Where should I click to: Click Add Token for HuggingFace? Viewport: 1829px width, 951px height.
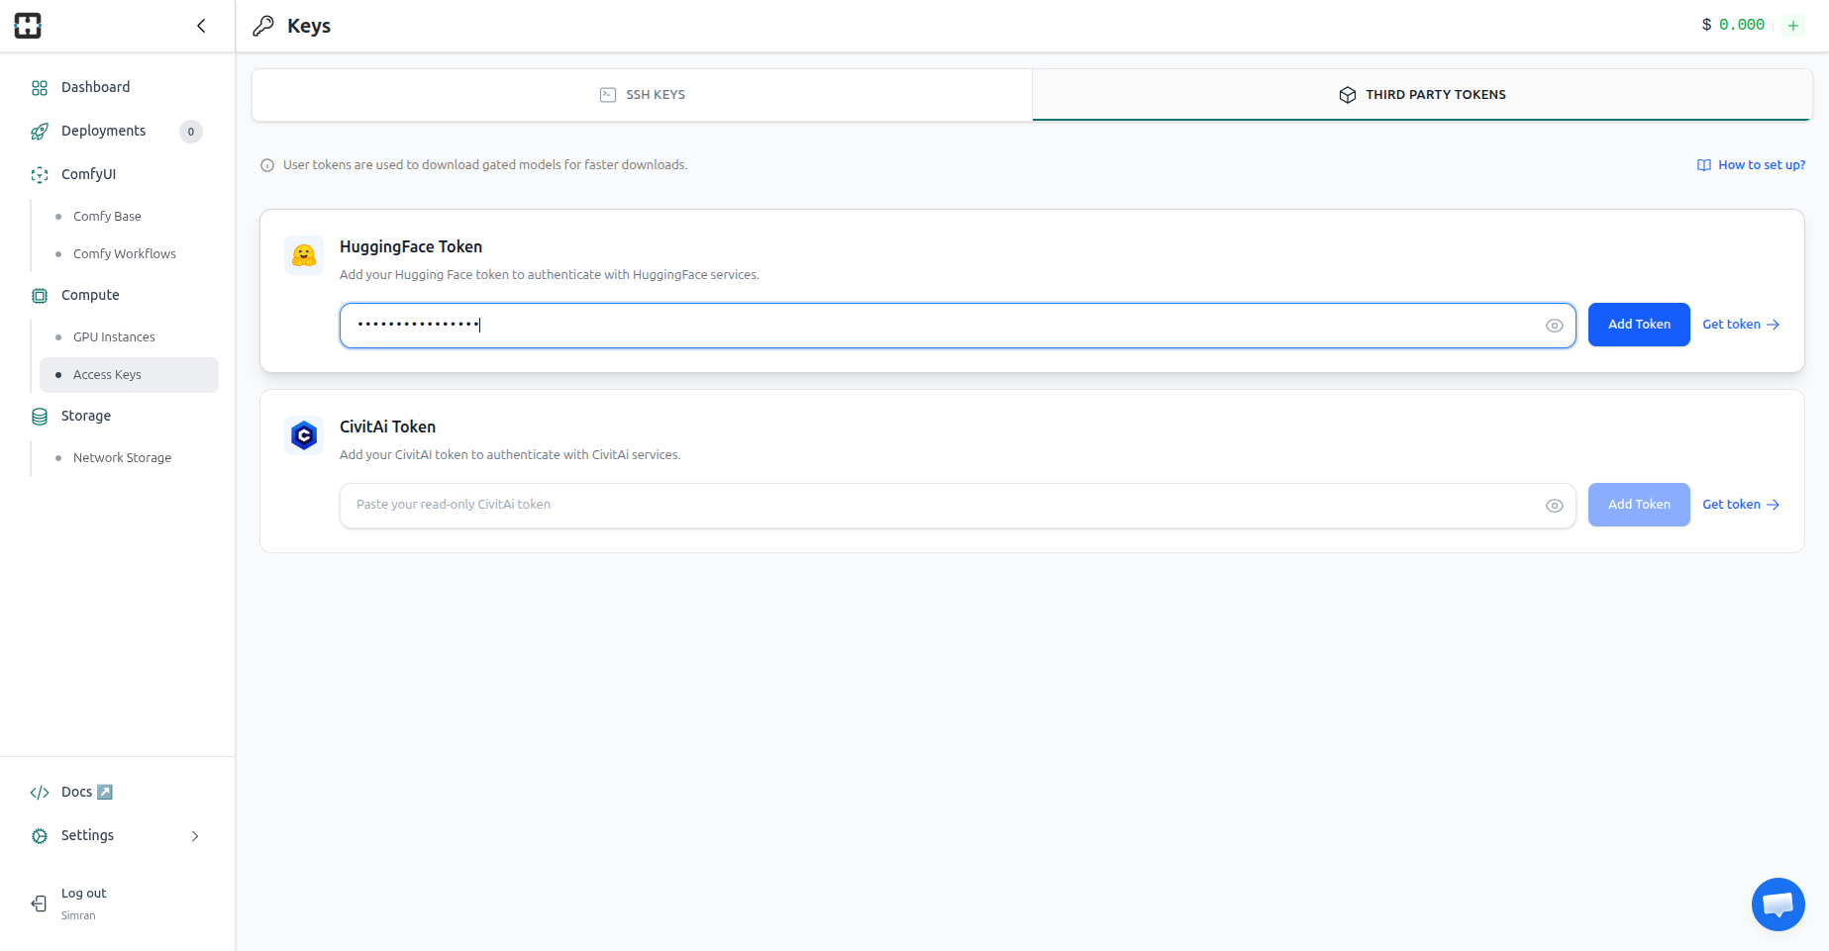(1639, 325)
